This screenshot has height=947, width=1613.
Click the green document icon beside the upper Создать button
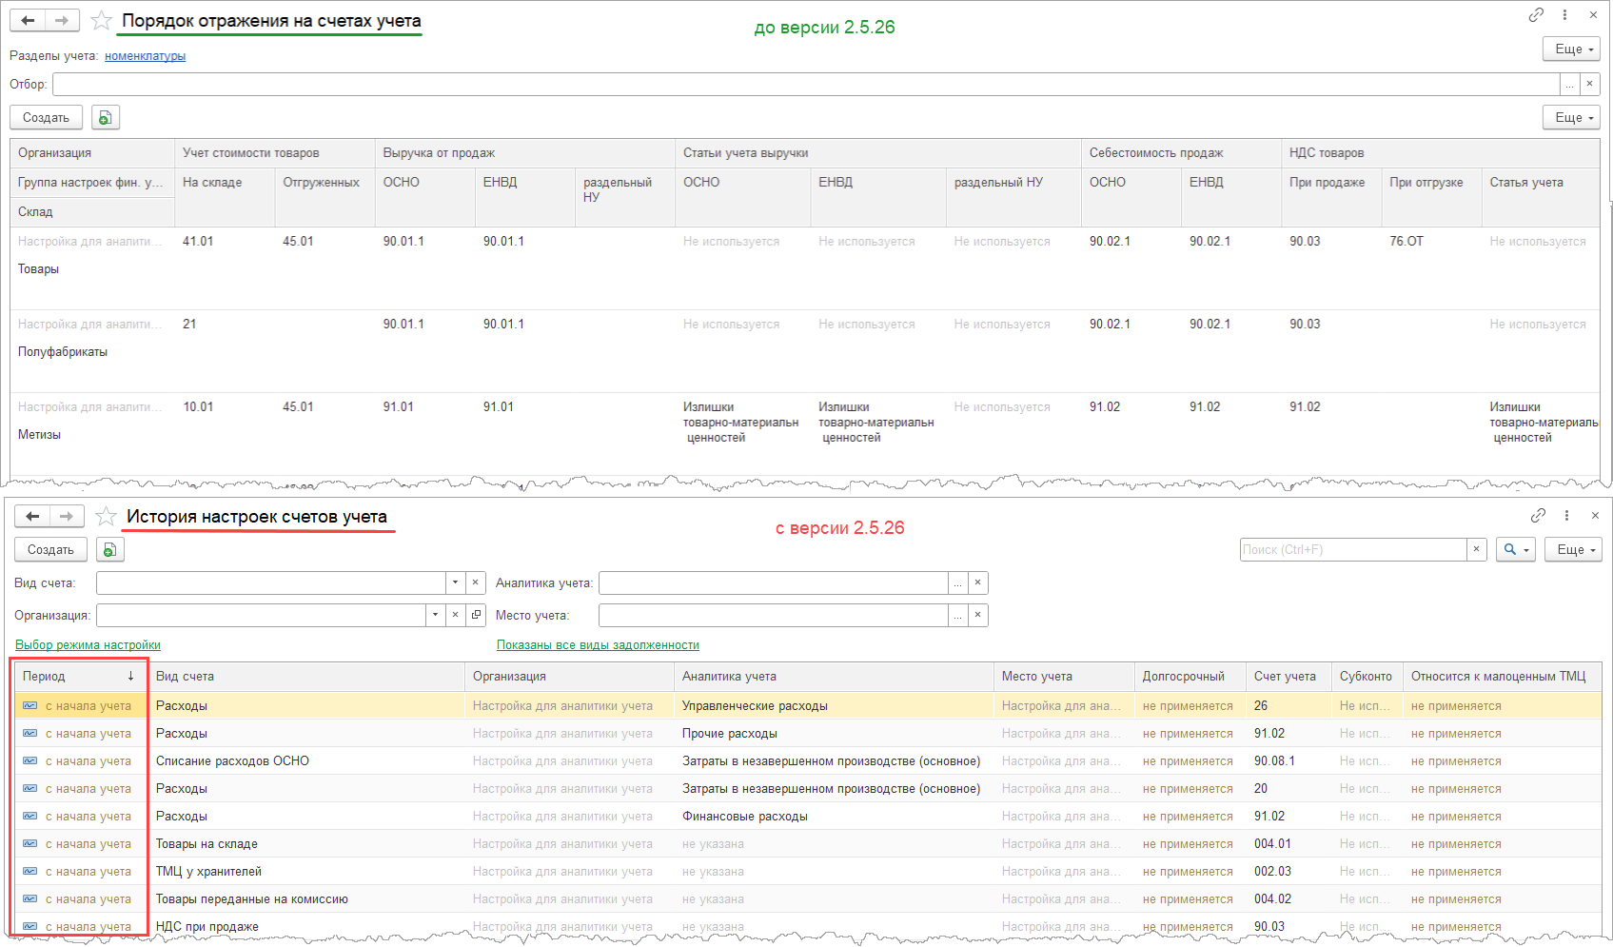point(106,118)
